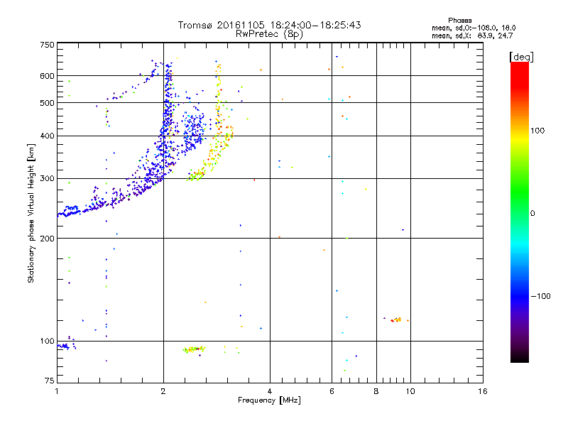Click the 'Phases' header label
Image resolution: width=568 pixels, height=426 pixels.
click(x=459, y=21)
